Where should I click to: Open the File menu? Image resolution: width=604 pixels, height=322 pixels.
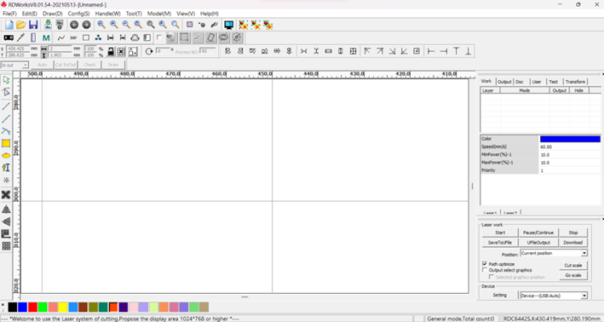9,14
